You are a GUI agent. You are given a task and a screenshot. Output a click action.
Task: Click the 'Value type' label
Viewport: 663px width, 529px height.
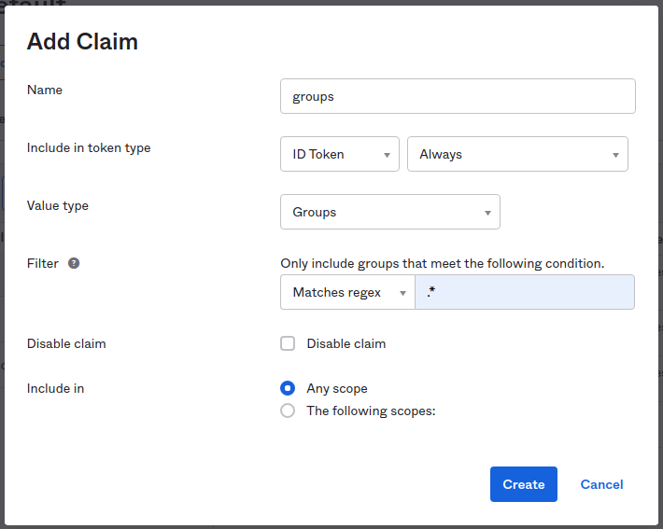(x=58, y=205)
